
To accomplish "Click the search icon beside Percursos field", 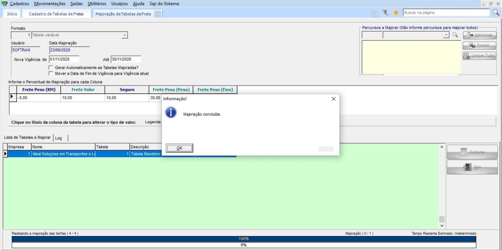I will 455,35.
